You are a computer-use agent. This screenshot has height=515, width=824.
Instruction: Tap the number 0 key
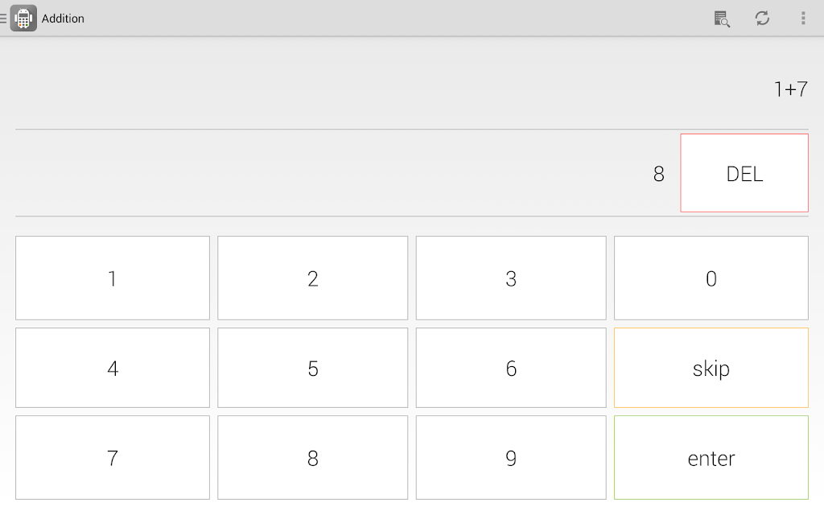[711, 278]
